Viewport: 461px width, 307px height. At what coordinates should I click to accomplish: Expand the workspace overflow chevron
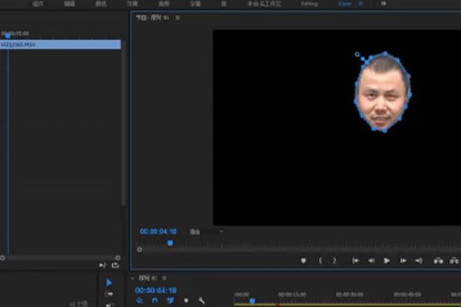383,4
